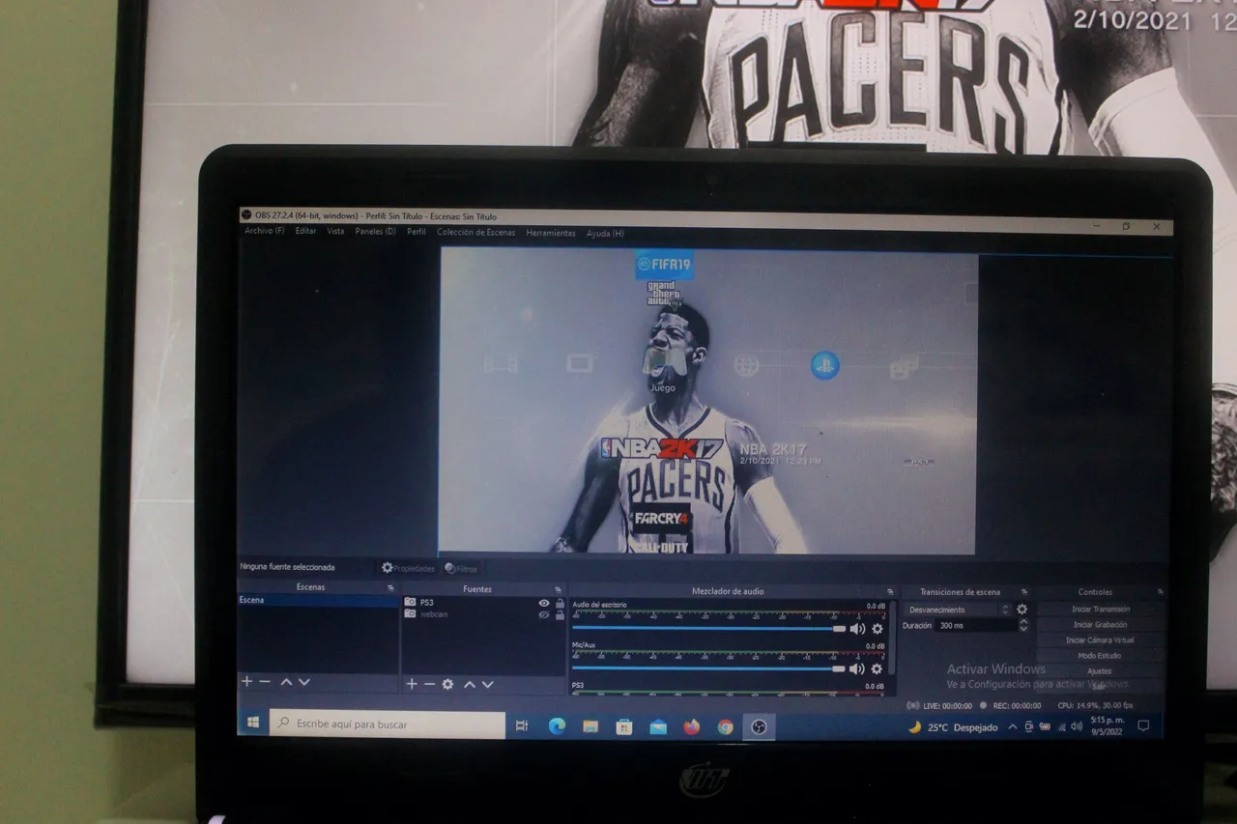This screenshot has width=1237, height=824.
Task: Click the Filtros button
Action: coord(461,569)
